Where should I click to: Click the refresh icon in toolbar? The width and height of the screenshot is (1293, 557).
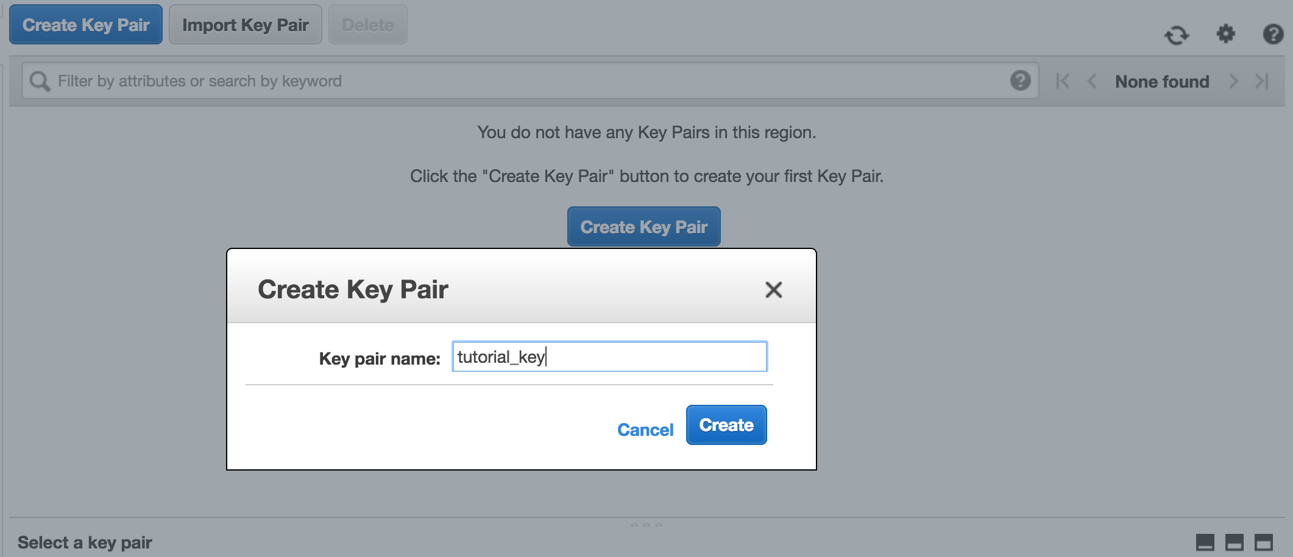pos(1176,35)
